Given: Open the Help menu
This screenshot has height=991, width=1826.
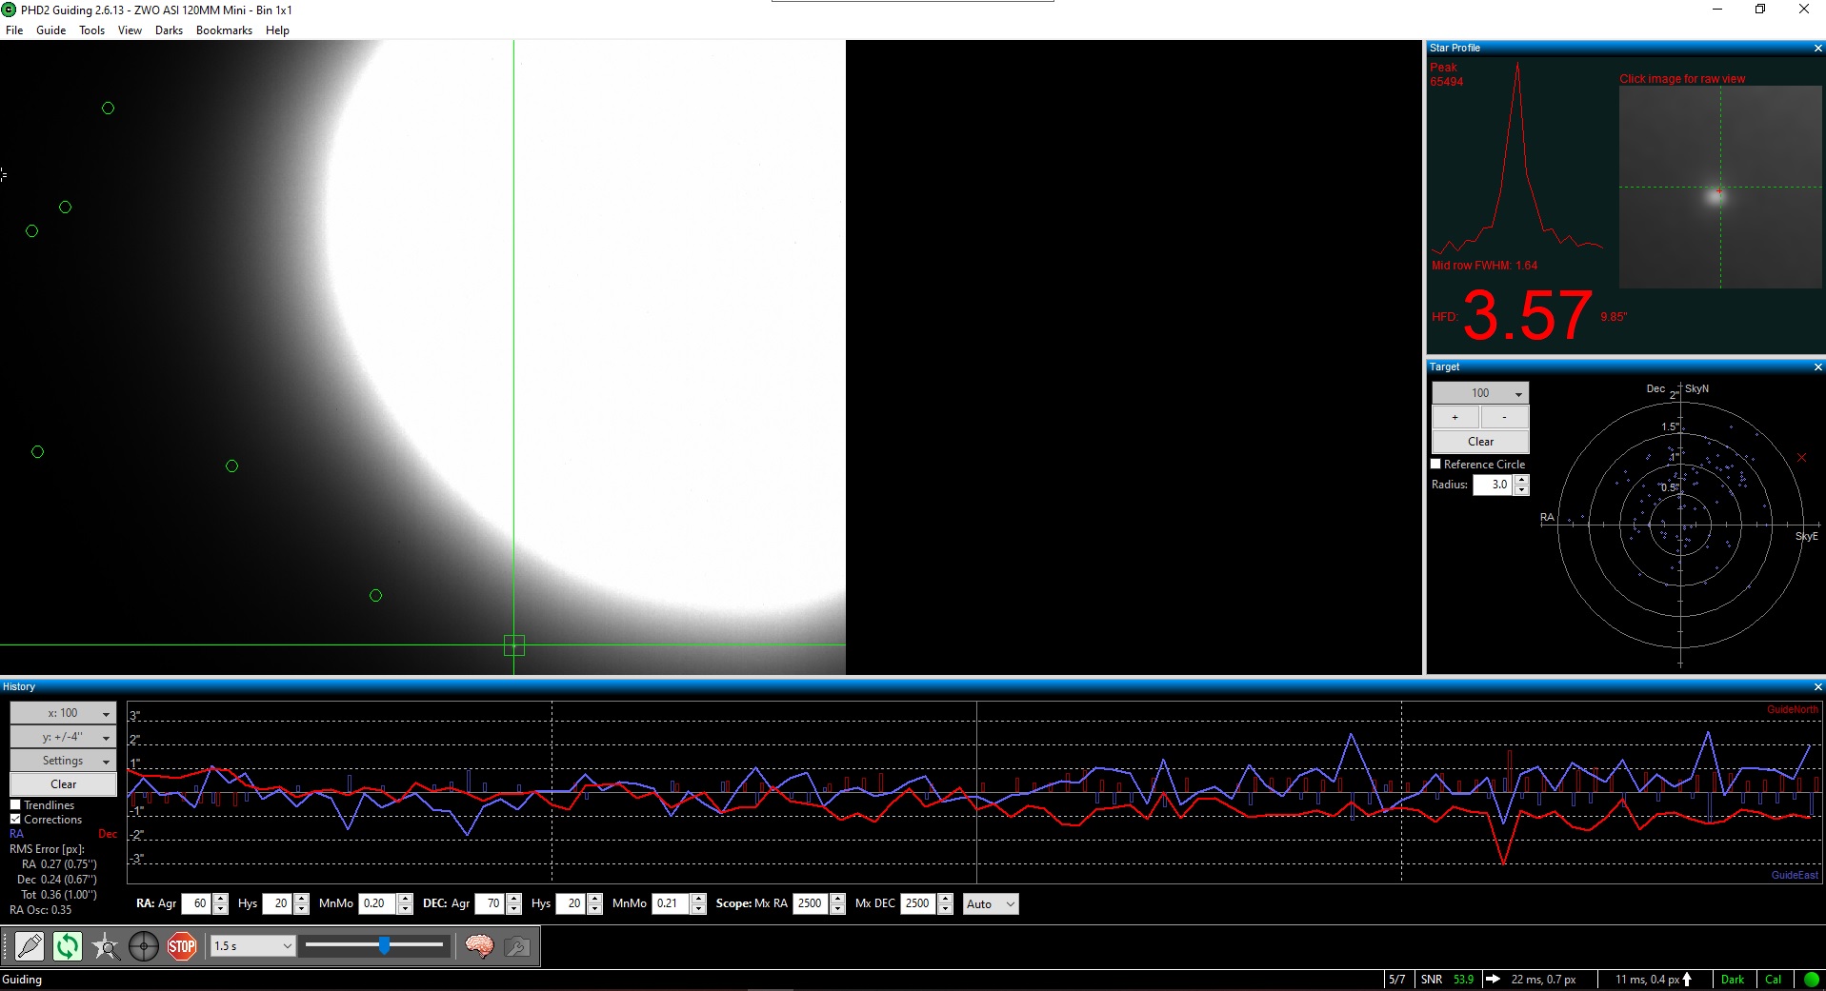Looking at the screenshot, I should click(277, 30).
